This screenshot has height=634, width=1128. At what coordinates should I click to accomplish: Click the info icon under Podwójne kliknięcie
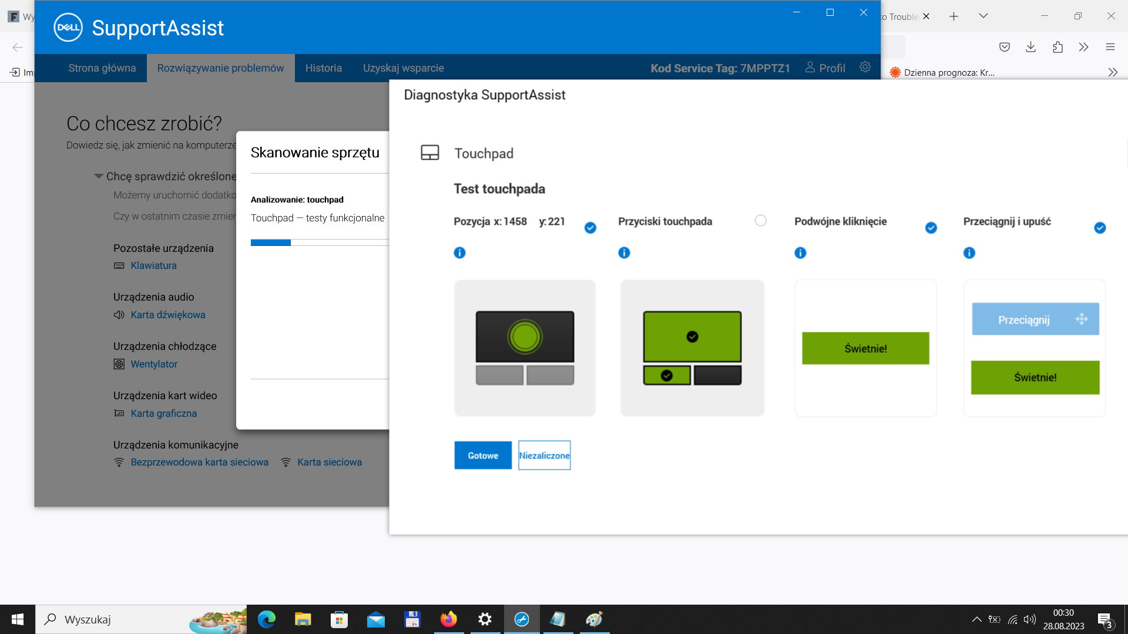800,253
